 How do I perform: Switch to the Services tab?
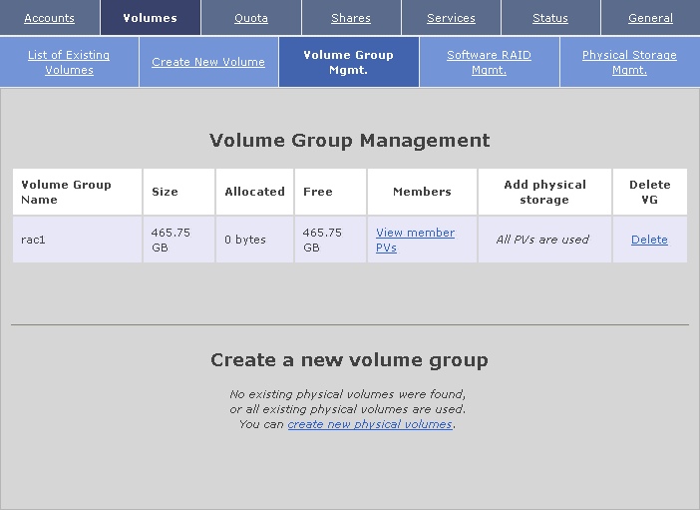pyautogui.click(x=451, y=18)
